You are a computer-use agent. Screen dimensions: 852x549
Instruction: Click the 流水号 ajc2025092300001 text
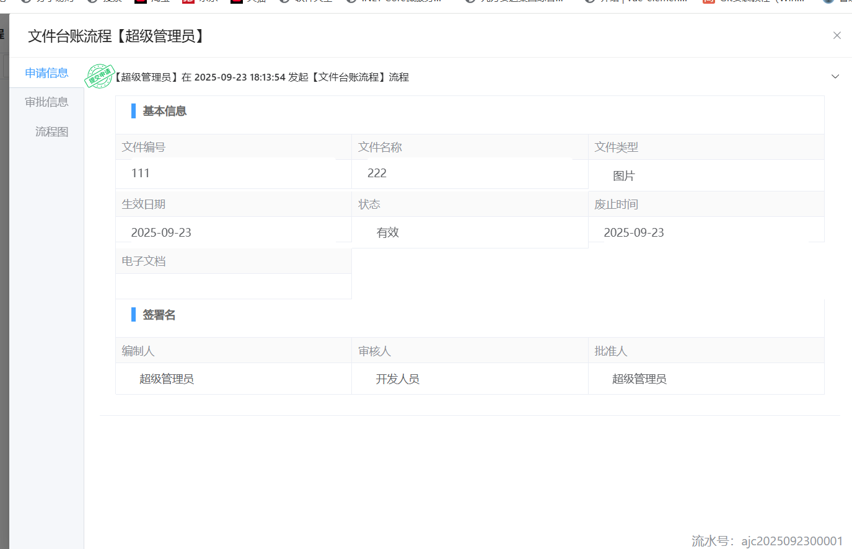[x=766, y=541]
